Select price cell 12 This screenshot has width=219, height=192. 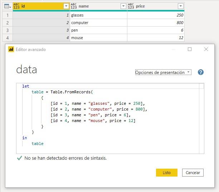coord(156,38)
